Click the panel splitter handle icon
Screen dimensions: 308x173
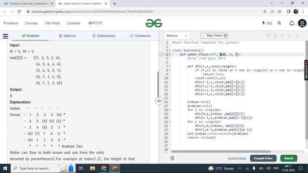[x=159, y=101]
